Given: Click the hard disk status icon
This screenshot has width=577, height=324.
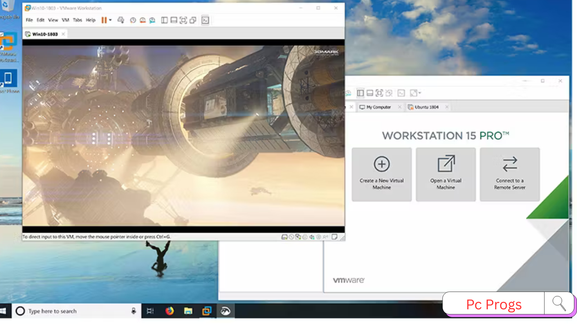Looking at the screenshot, I should pos(285,237).
